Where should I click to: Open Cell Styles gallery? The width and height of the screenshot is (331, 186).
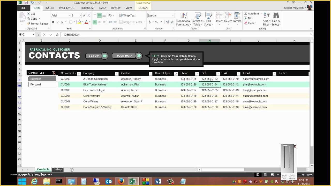click(208, 19)
